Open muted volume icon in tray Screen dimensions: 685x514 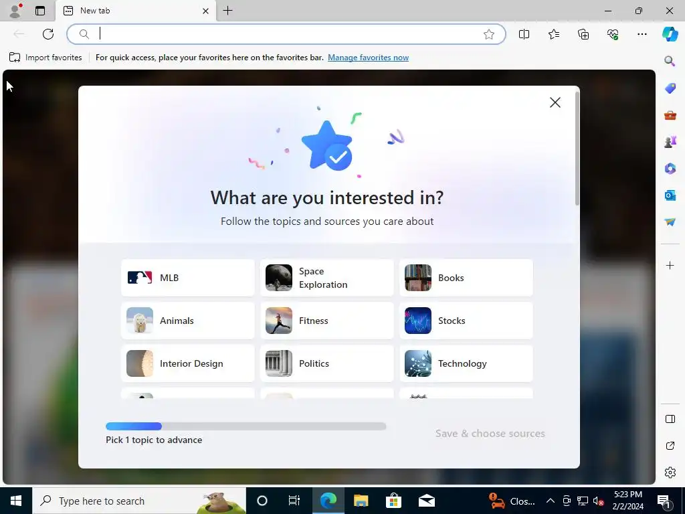coord(598,501)
